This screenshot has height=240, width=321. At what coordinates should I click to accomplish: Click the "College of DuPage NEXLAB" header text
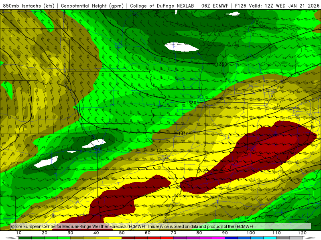coord(162,6)
